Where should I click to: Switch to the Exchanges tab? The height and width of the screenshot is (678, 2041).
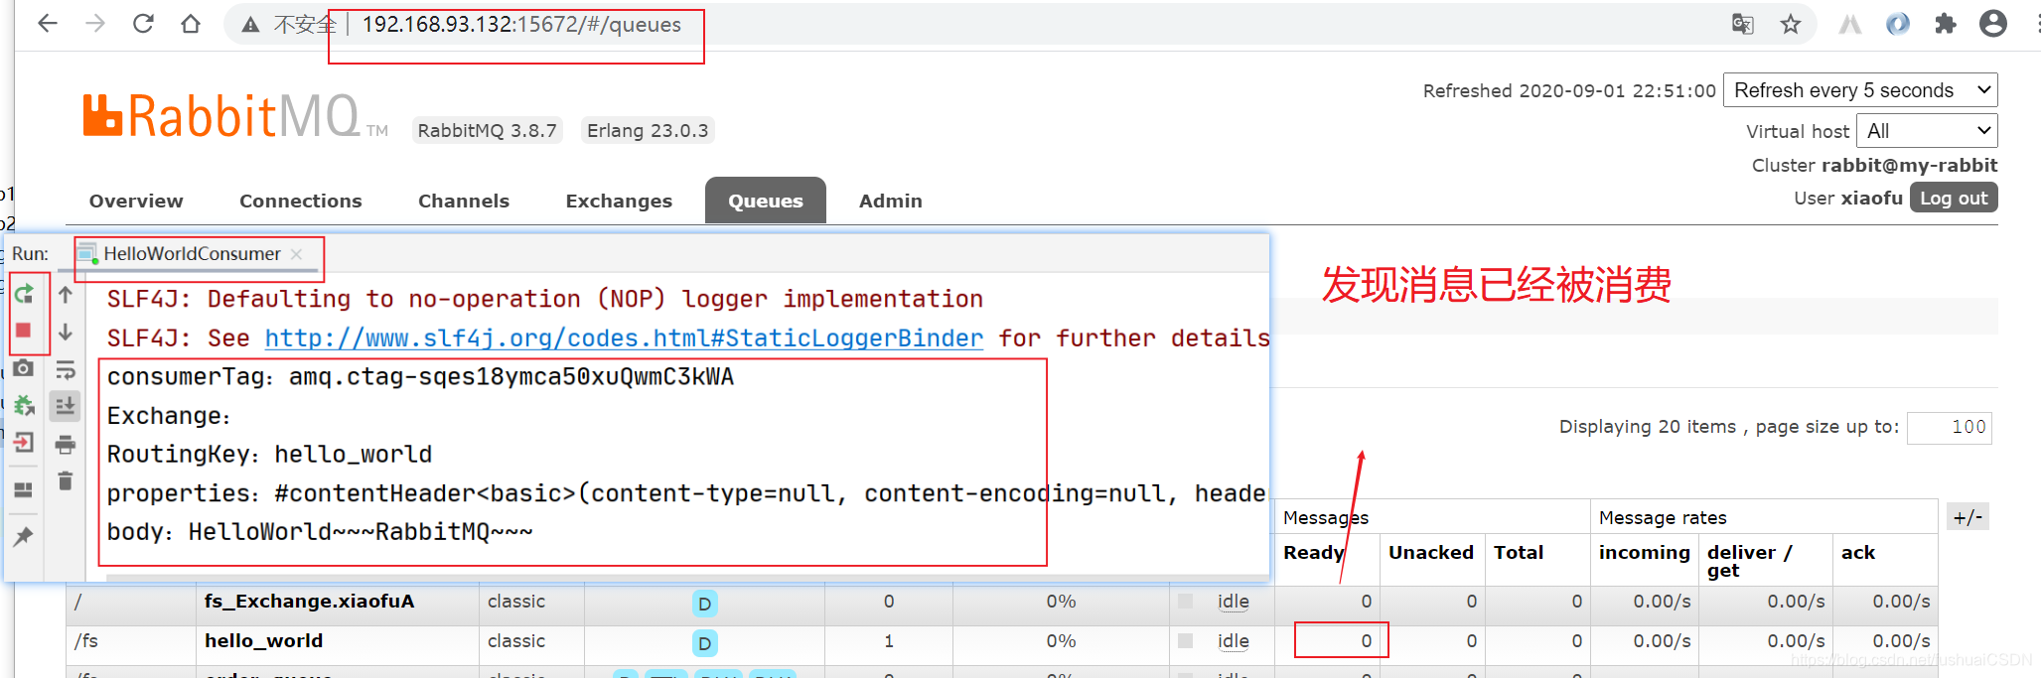[x=619, y=201]
